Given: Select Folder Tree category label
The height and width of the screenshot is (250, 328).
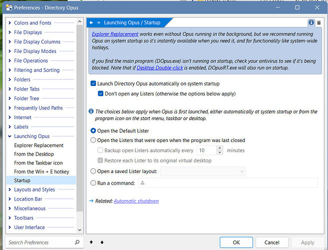Looking at the screenshot, I should tap(26, 98).
